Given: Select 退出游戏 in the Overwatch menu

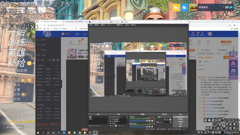Looking at the screenshot, I should 13,99.
